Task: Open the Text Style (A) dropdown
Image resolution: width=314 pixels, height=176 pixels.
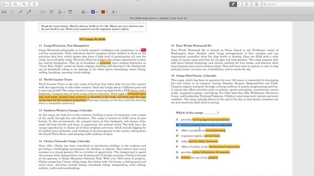Action: coord(114,12)
